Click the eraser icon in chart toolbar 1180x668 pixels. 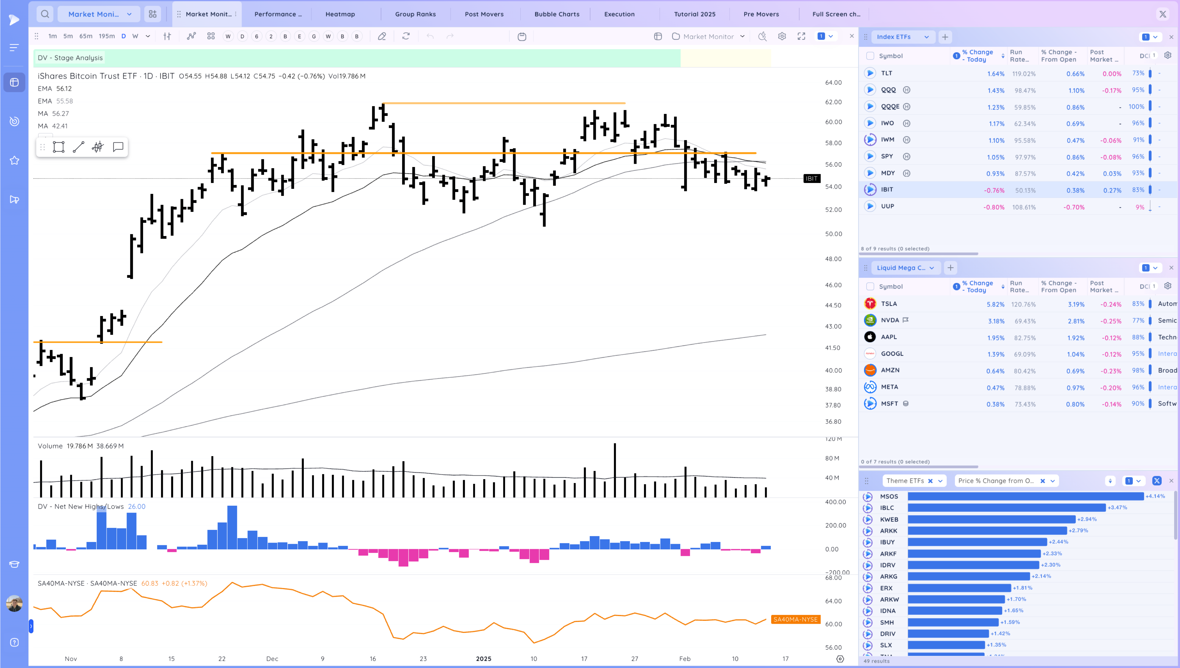[381, 36]
